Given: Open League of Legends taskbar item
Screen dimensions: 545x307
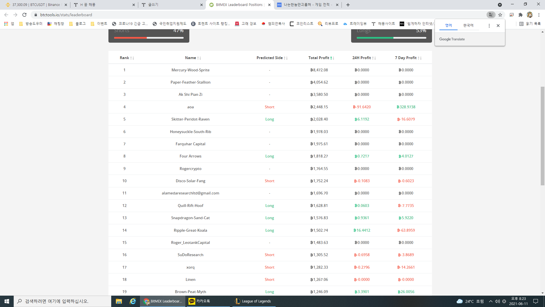Looking at the screenshot, I should (x=253, y=301).
